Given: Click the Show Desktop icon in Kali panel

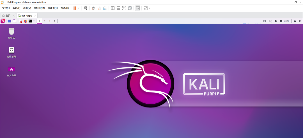Looking at the screenshot, I should [10, 21].
